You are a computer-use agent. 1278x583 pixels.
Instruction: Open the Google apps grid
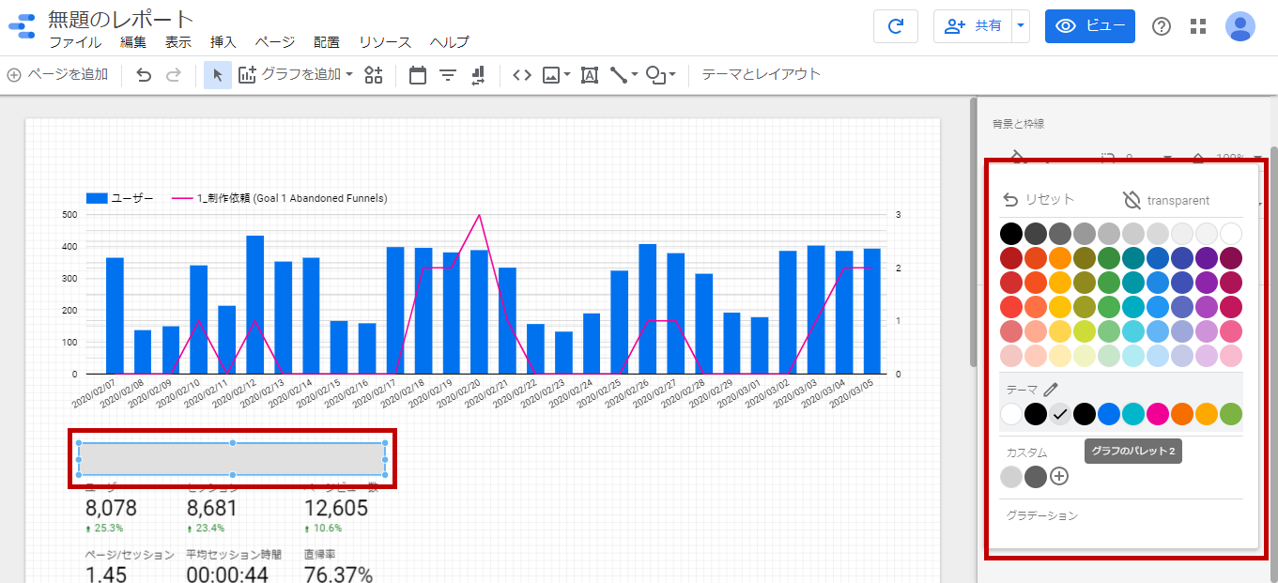(1197, 26)
